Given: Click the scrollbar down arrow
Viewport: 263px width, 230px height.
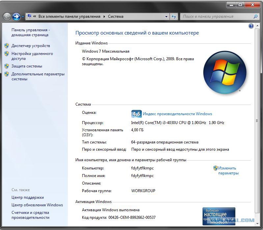Looking at the screenshot, I should click(257, 224).
